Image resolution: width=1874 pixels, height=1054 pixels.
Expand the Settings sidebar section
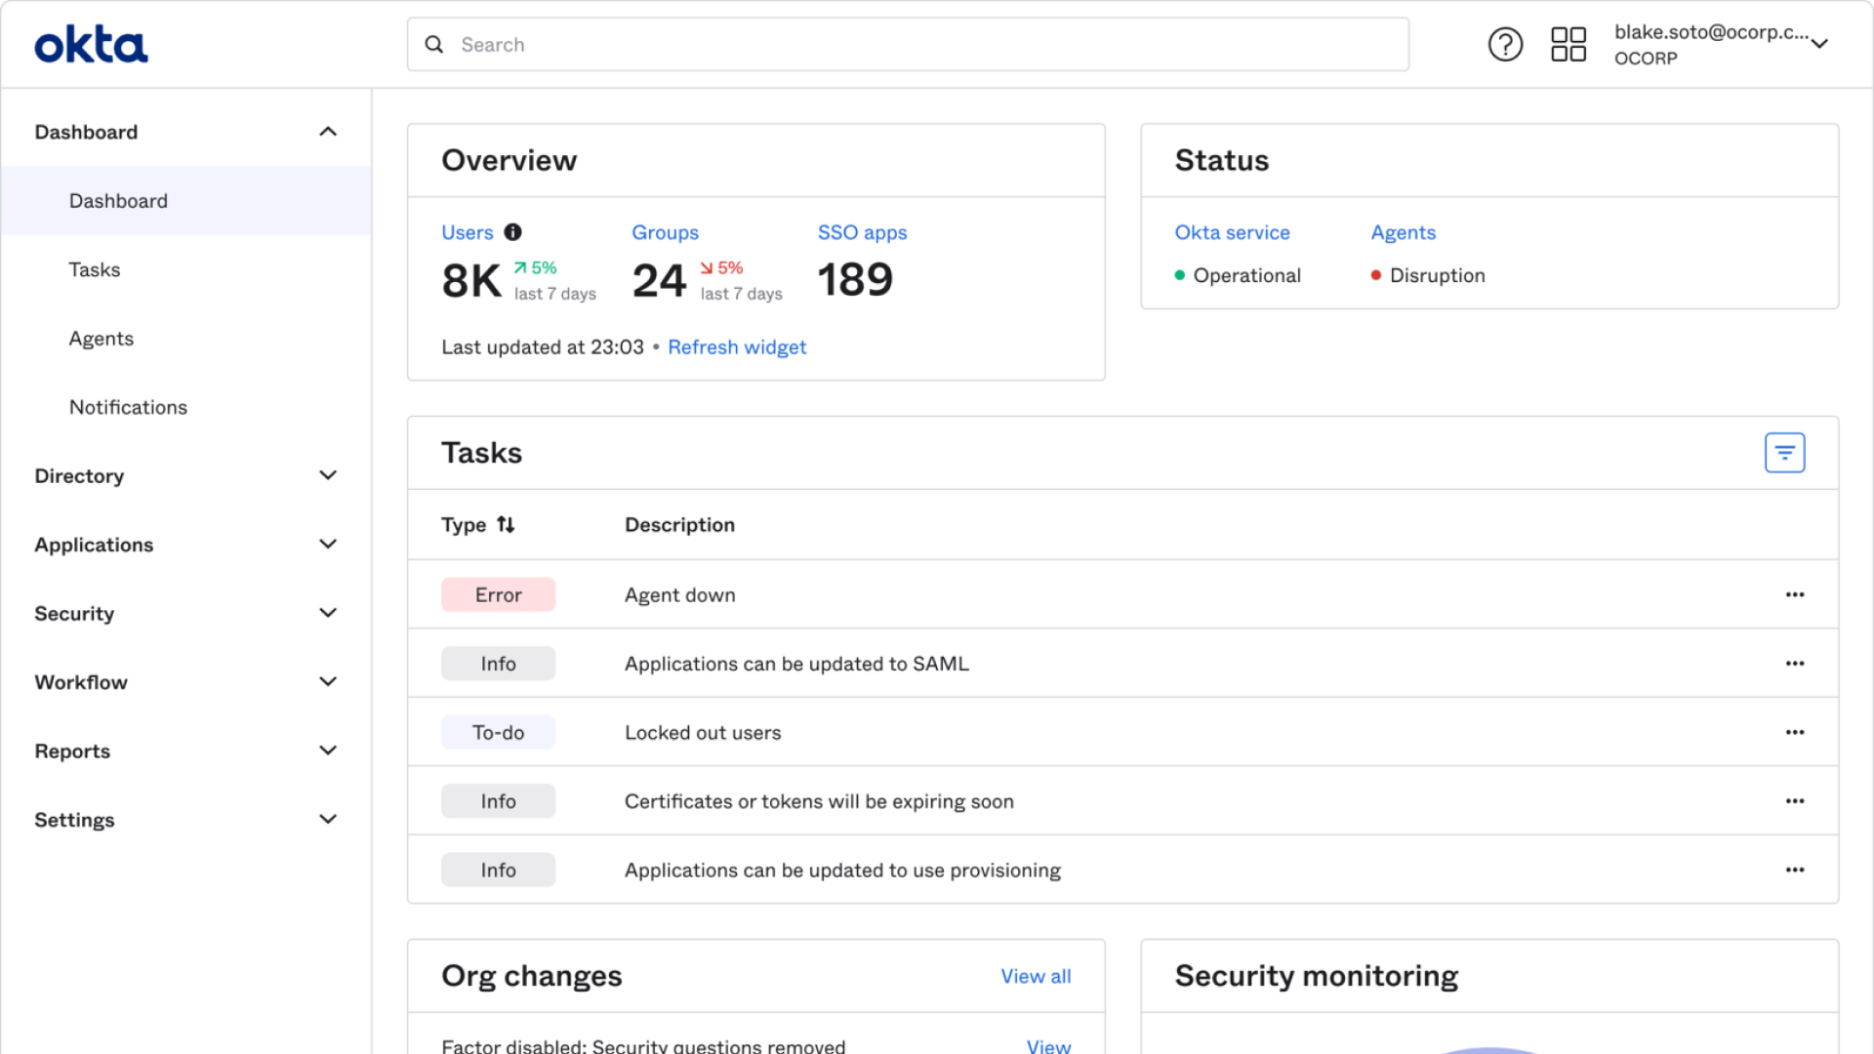point(328,820)
